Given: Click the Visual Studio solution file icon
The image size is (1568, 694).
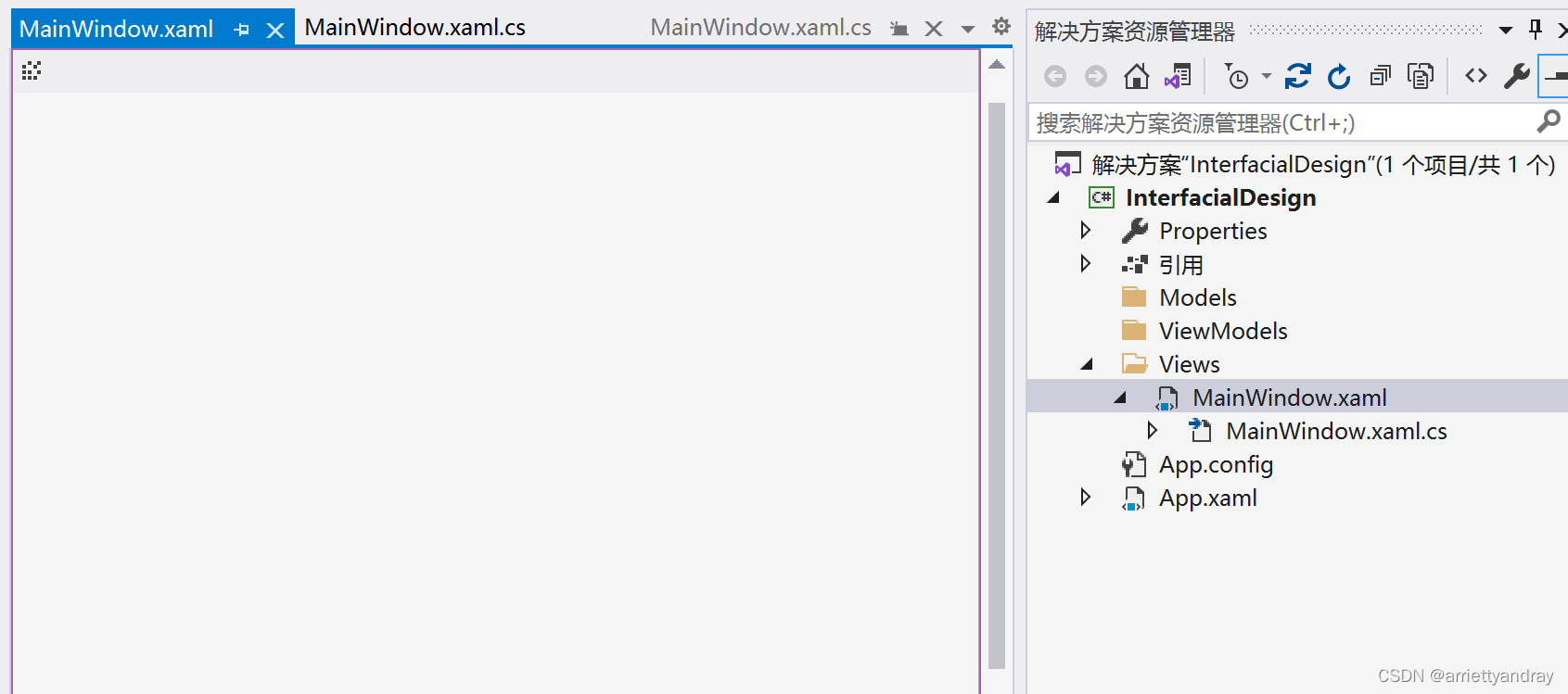Looking at the screenshot, I should (1068, 164).
